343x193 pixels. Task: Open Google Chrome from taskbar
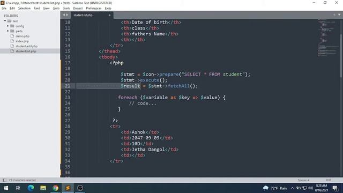[x=55, y=188]
